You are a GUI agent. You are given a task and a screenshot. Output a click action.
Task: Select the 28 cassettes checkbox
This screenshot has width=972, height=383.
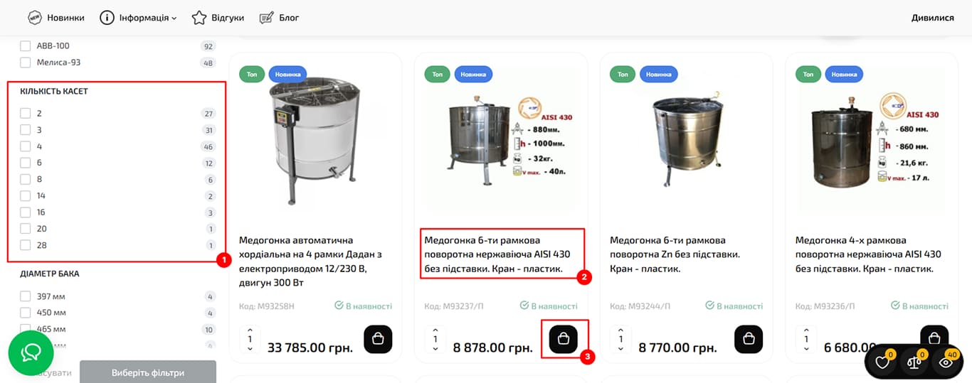(26, 245)
